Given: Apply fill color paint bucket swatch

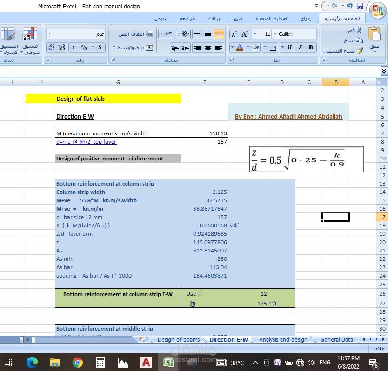Looking at the screenshot, I should click(x=255, y=47).
